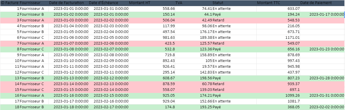Viewport: 345px width, 110px height.
Task: Click TVA value 19.57
Action: (x=194, y=66)
